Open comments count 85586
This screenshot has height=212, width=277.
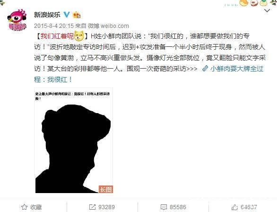pyautogui.click(x=178, y=207)
